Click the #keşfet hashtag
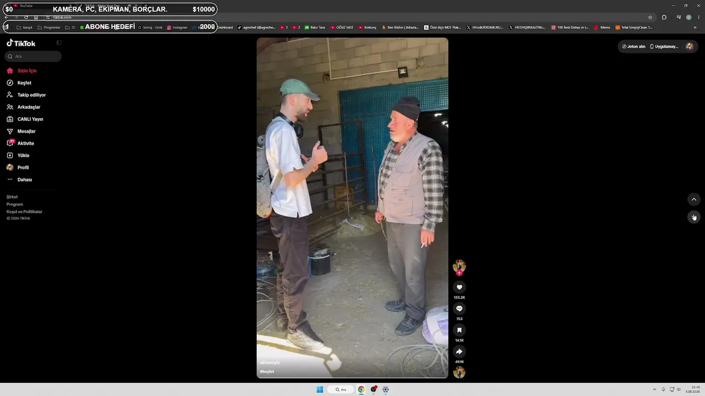 coord(267,372)
